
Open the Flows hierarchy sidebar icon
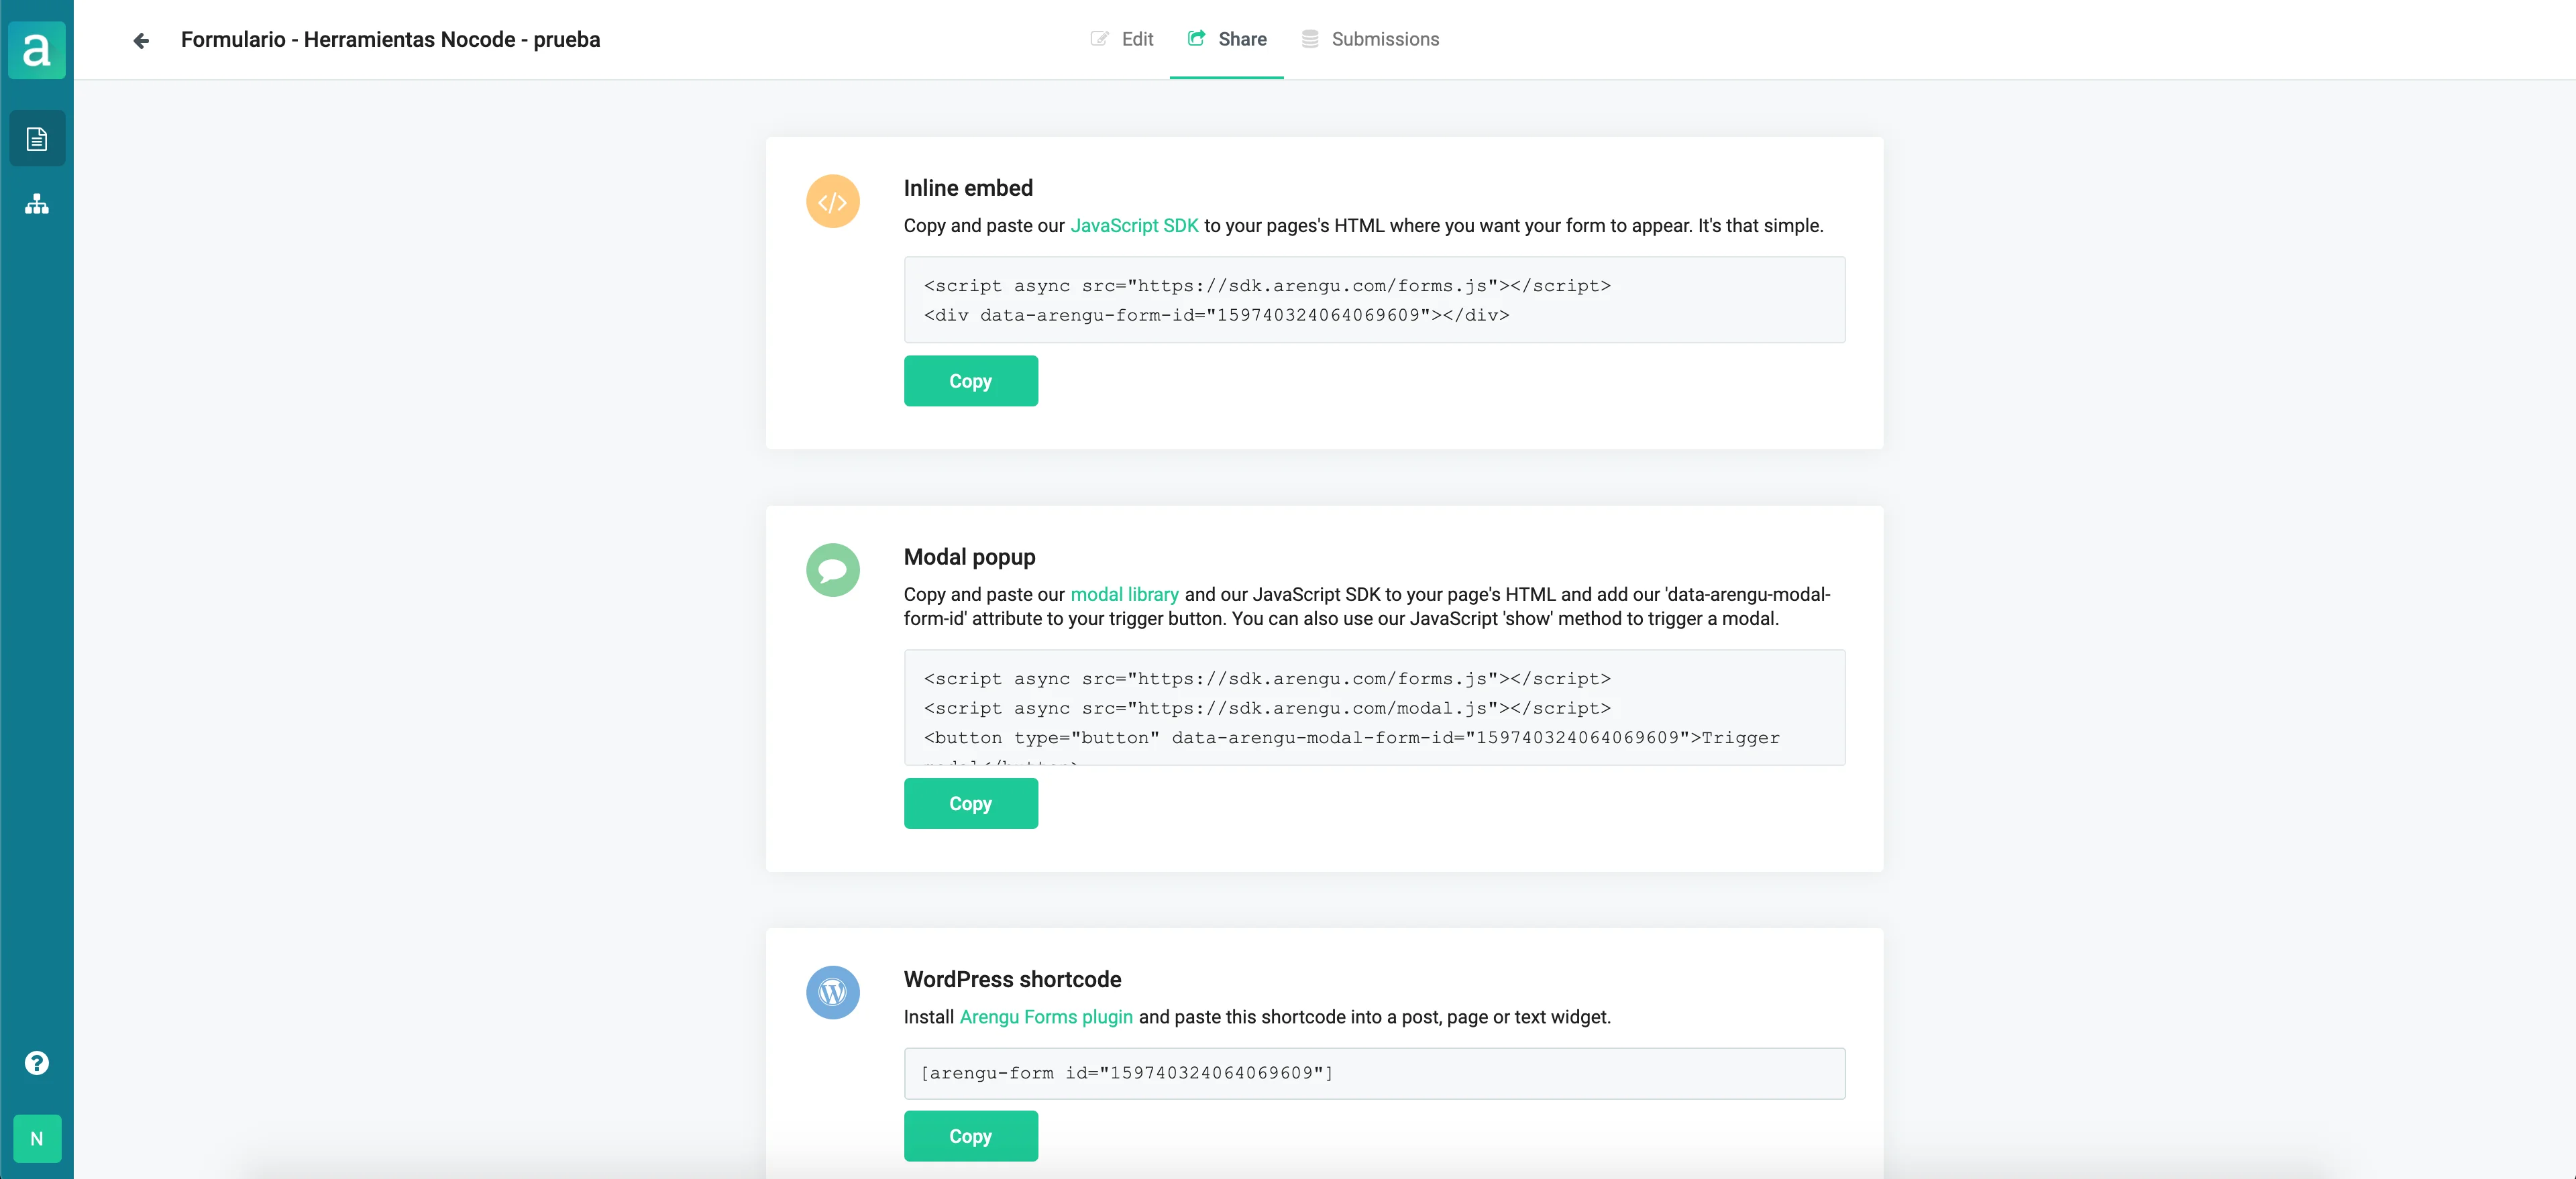tap(37, 204)
